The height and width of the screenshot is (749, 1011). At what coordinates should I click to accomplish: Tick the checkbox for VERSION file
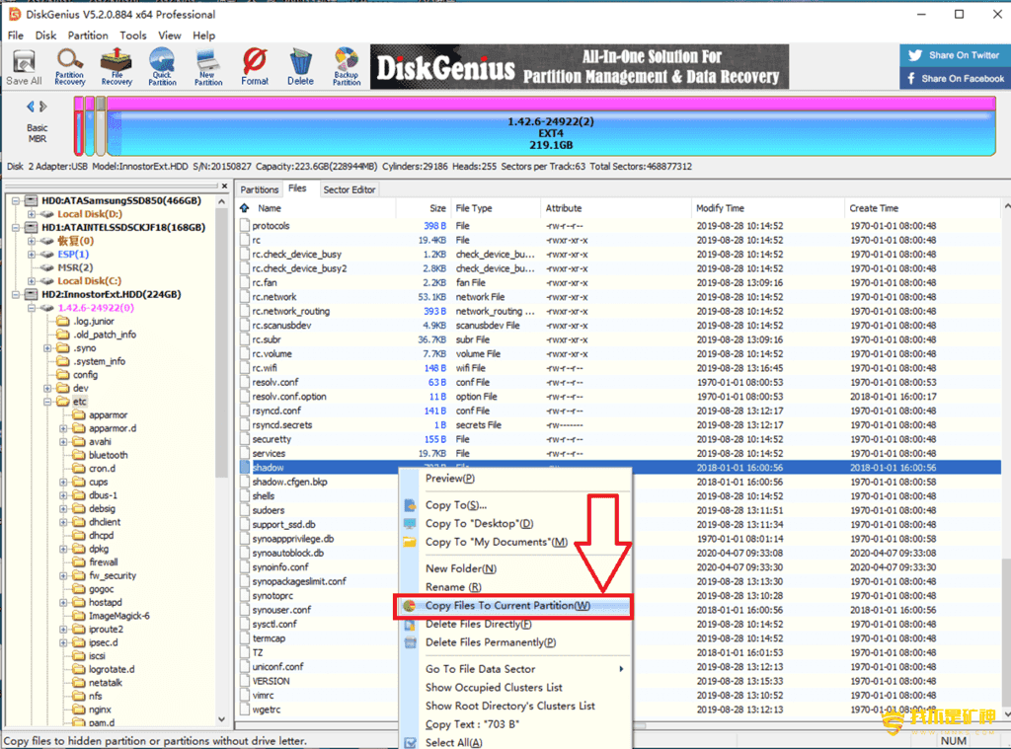click(x=245, y=681)
